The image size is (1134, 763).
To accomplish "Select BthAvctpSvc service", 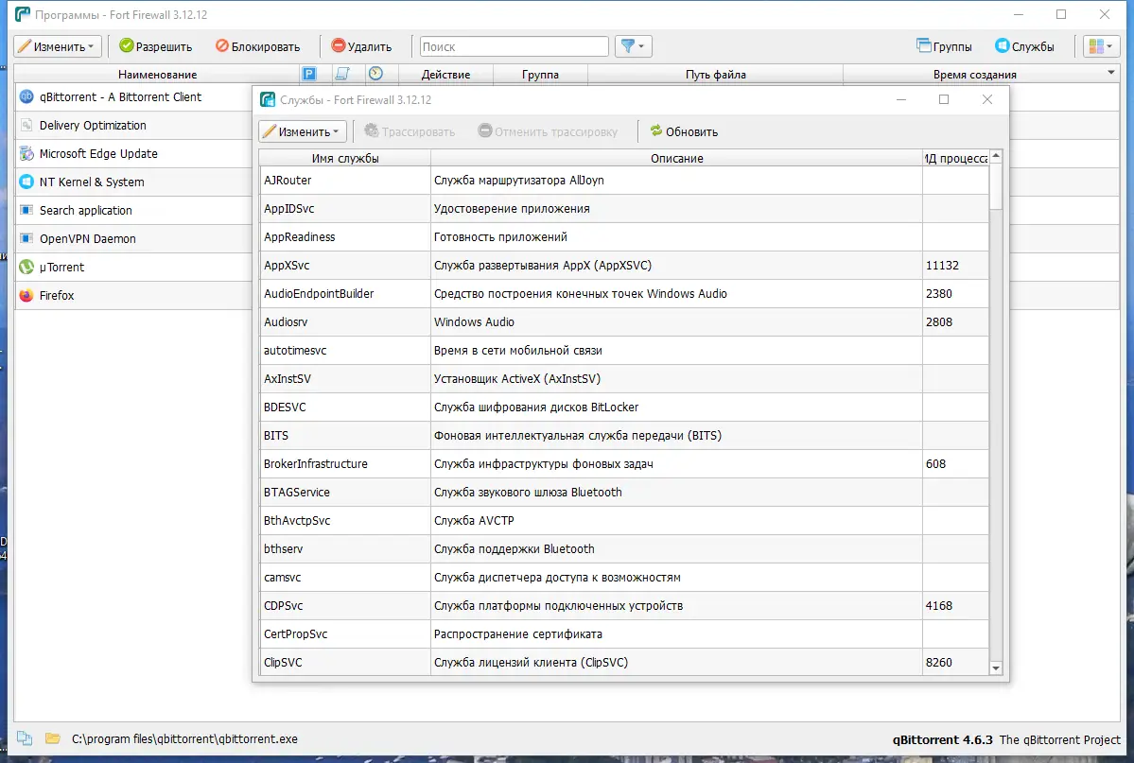I will pyautogui.click(x=623, y=520).
